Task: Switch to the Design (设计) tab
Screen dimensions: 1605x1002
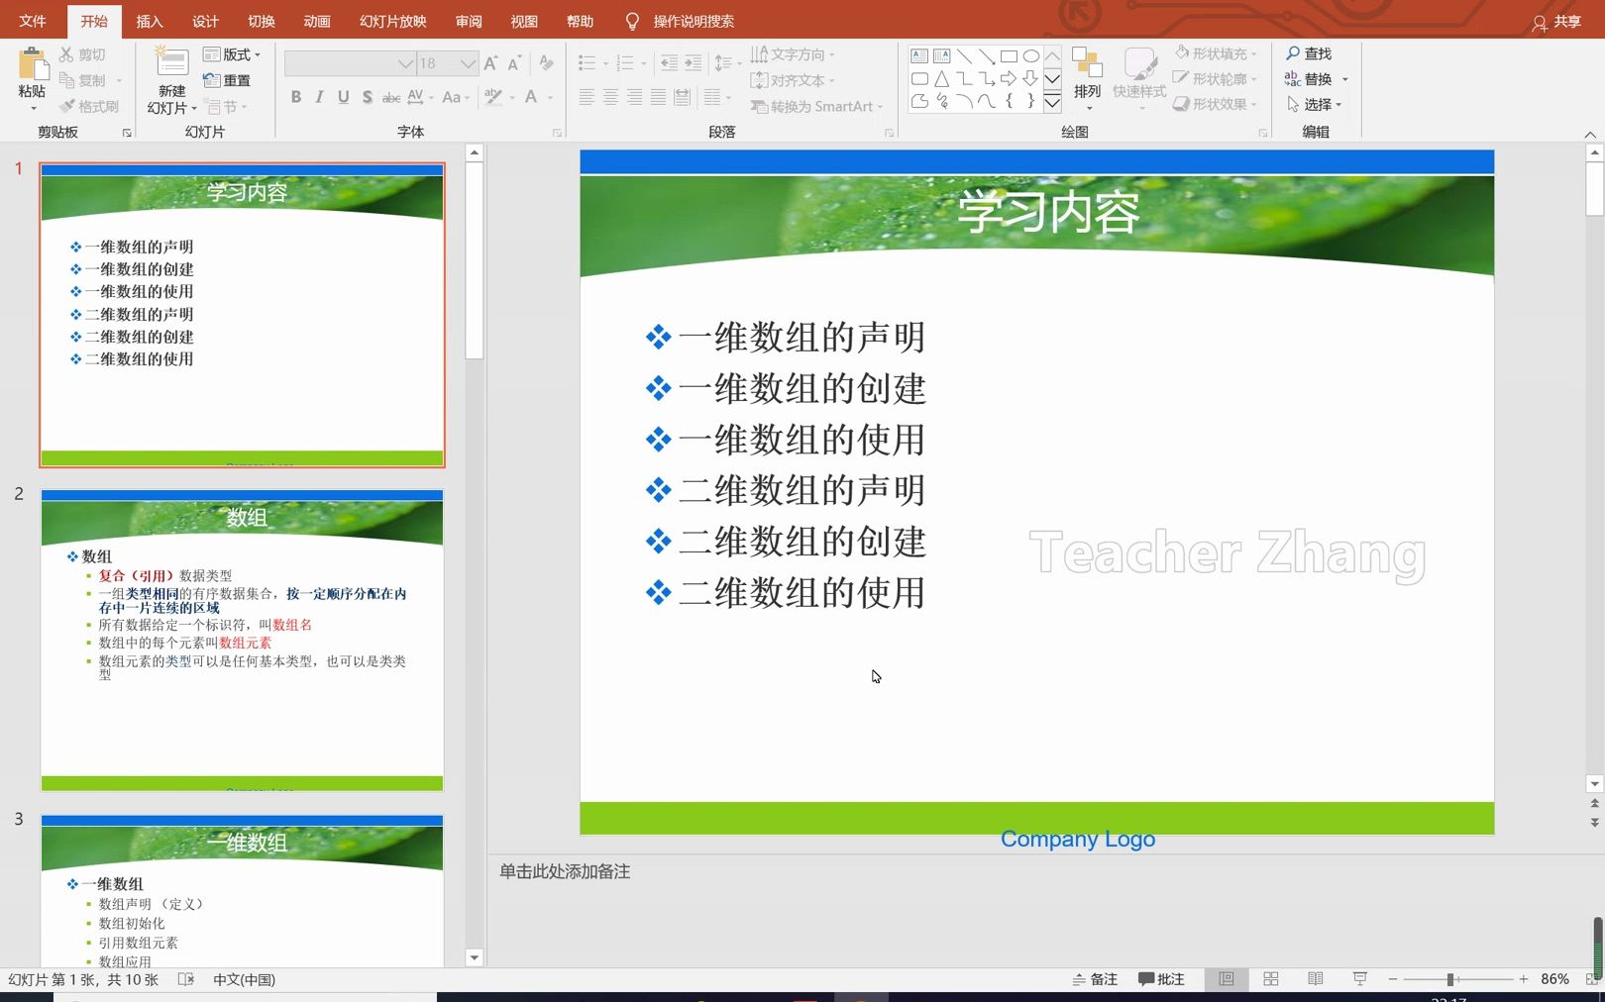Action: click(205, 21)
